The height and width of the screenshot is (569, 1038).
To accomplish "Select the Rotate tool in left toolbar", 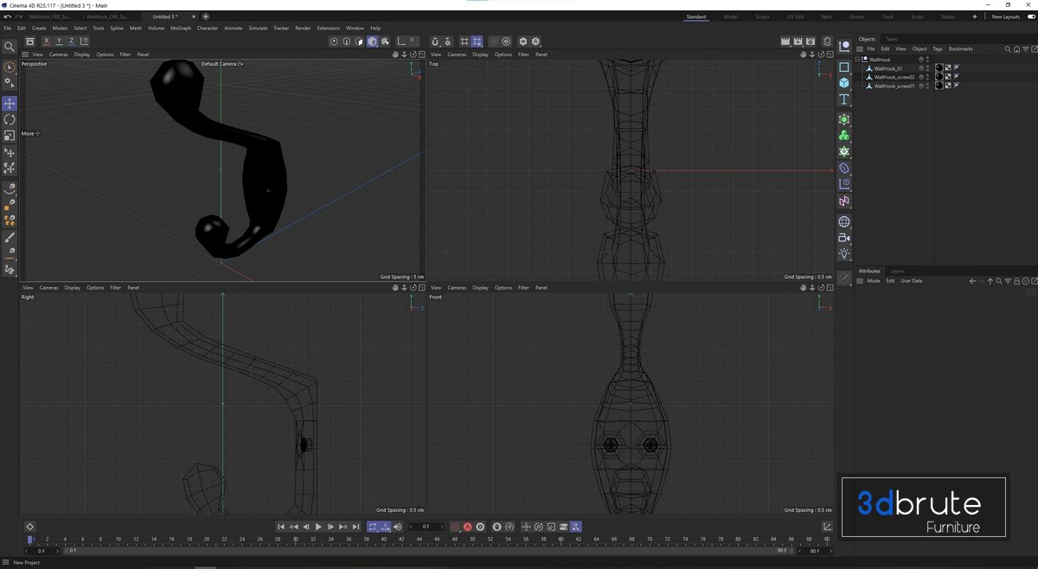I will point(10,119).
